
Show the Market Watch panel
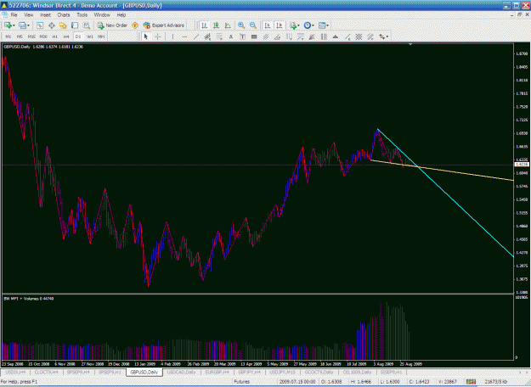40,25
